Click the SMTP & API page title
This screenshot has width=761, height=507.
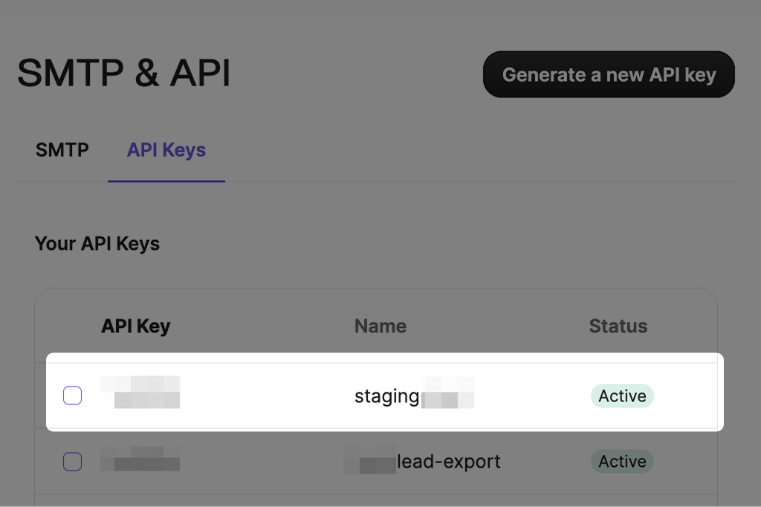(123, 74)
